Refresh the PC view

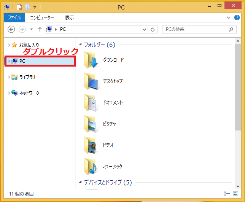pos(153,29)
